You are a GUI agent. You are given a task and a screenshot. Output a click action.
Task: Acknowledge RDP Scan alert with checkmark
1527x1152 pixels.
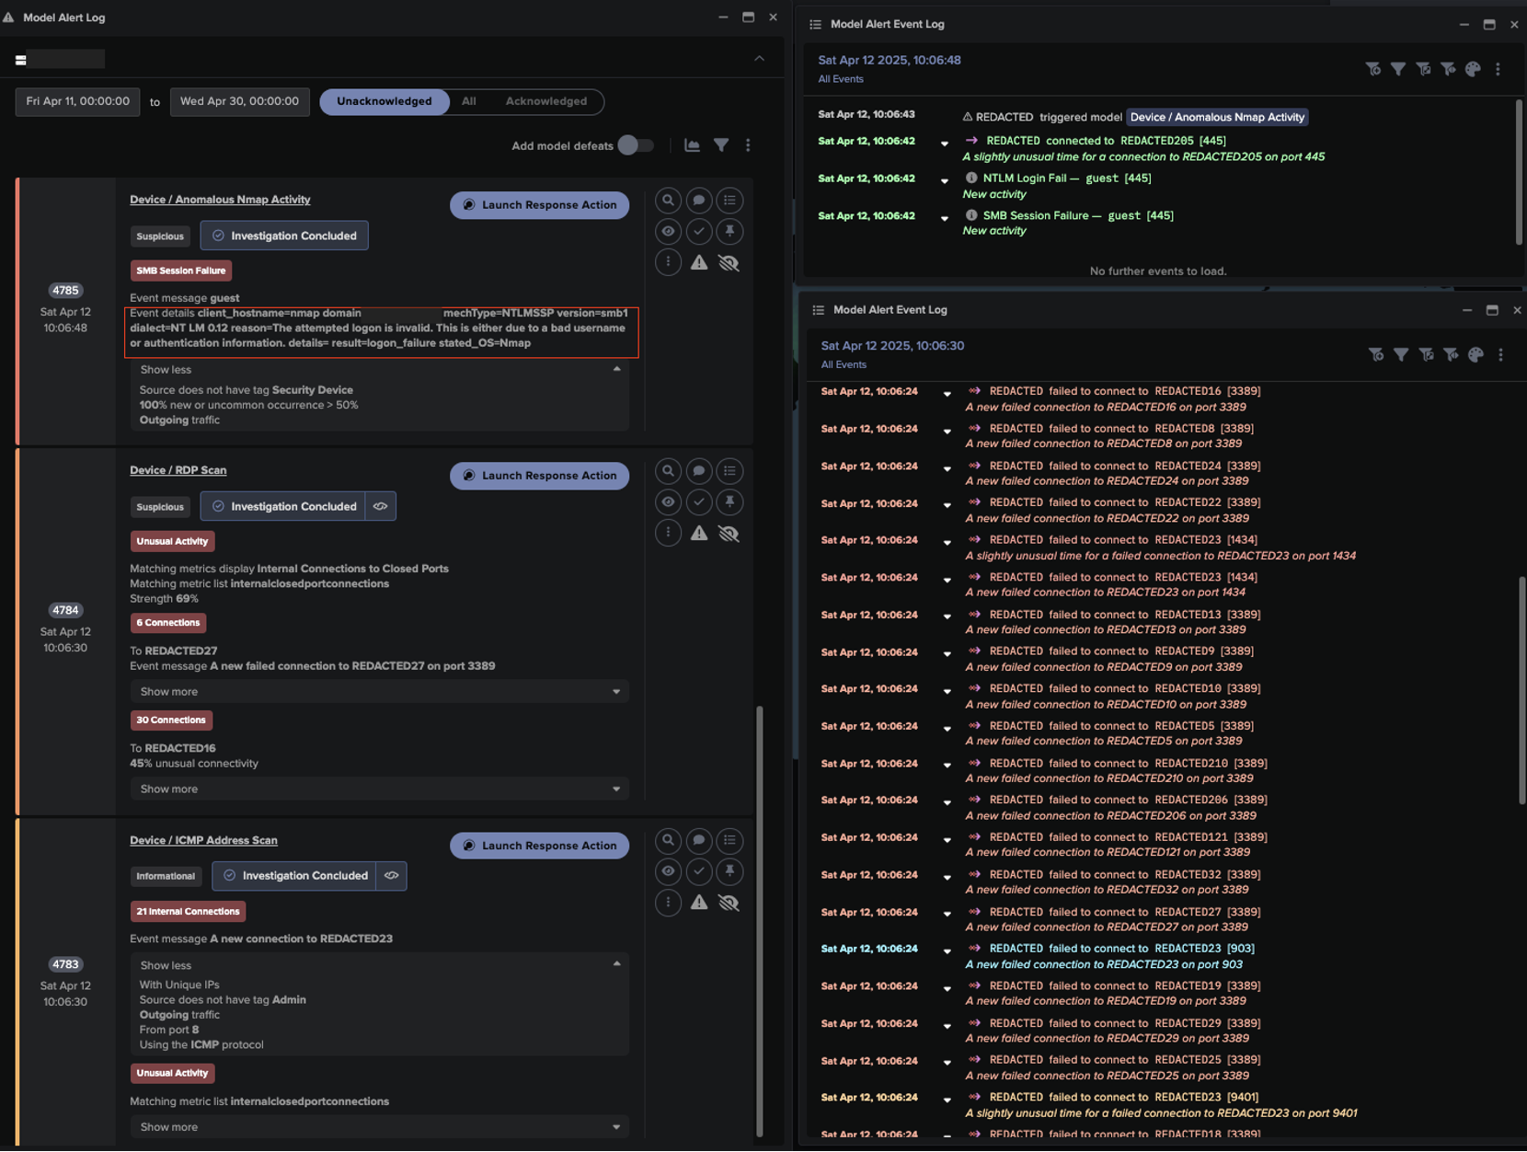click(x=699, y=501)
